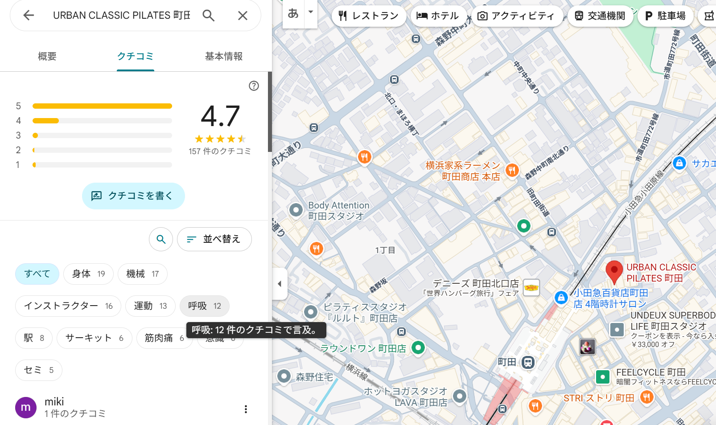Expand the input method dropdown arrow

point(311,12)
